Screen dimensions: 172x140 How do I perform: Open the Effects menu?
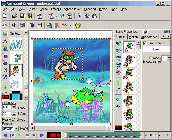(56, 9)
